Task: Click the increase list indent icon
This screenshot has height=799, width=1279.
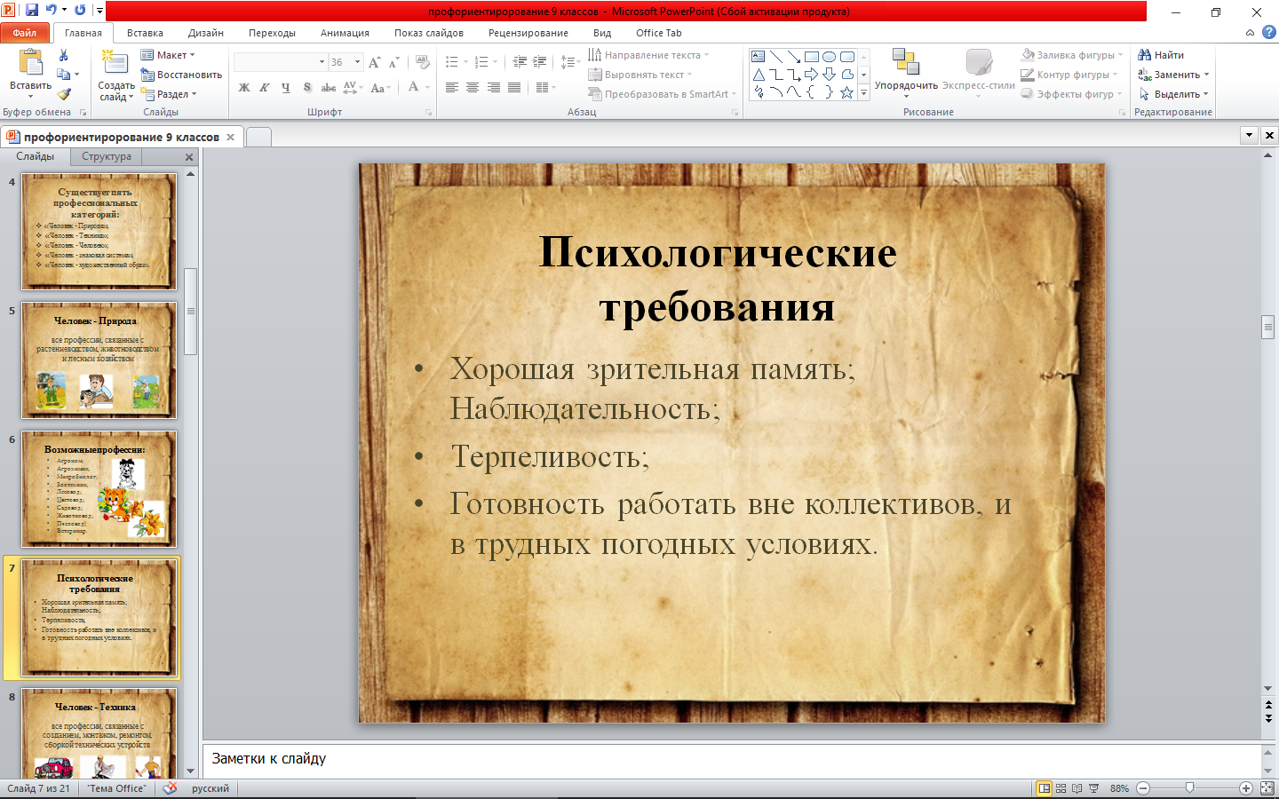Action: click(x=540, y=62)
